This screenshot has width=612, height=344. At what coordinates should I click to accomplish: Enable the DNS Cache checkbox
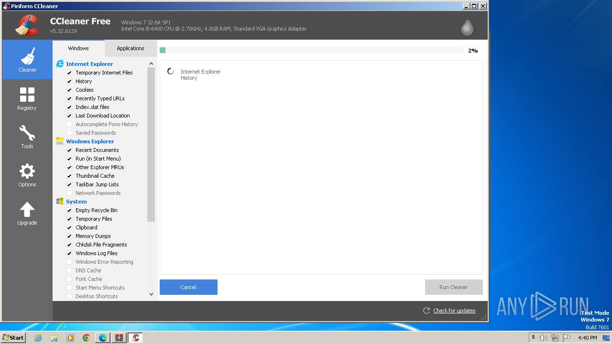pyautogui.click(x=69, y=270)
